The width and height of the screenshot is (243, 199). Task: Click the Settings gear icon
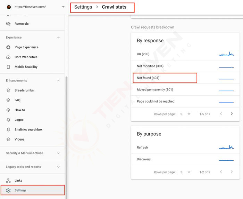(8, 190)
